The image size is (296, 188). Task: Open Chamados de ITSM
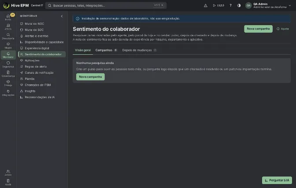coord(42,85)
